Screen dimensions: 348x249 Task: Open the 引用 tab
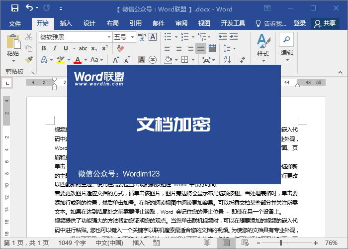136,23
